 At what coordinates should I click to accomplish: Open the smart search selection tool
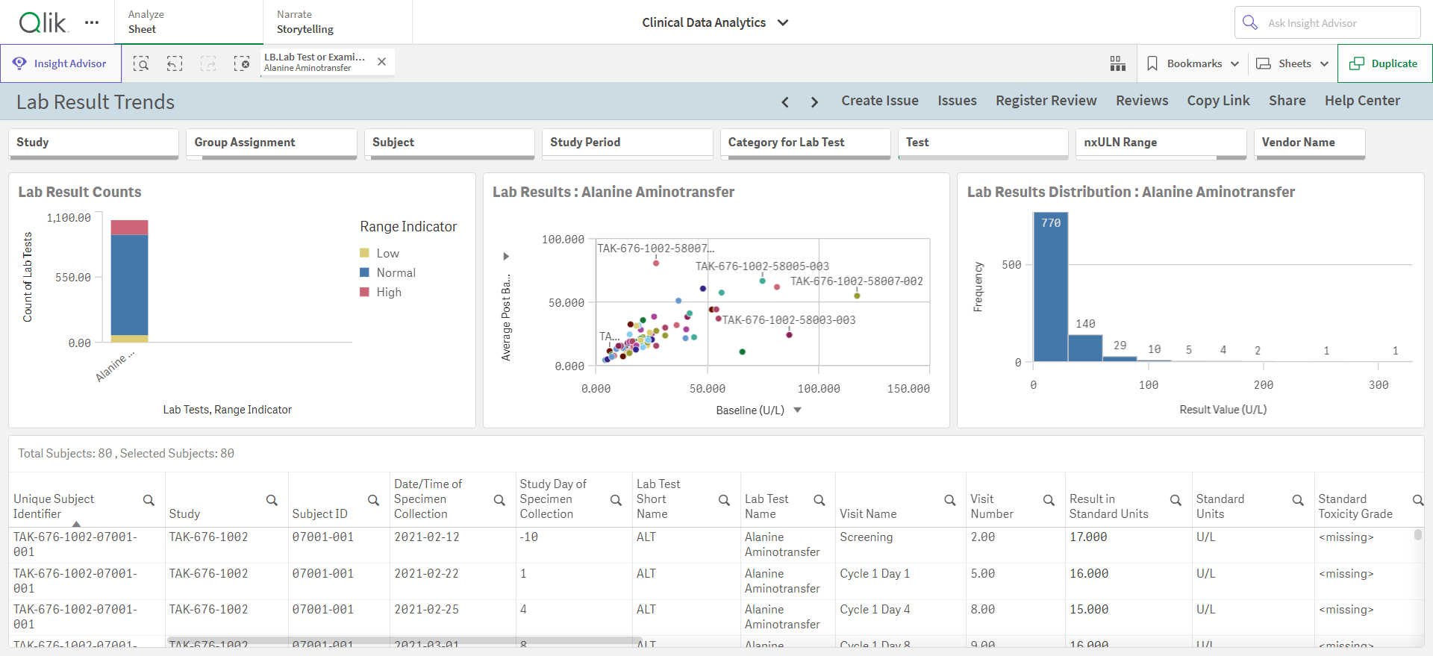pos(141,63)
